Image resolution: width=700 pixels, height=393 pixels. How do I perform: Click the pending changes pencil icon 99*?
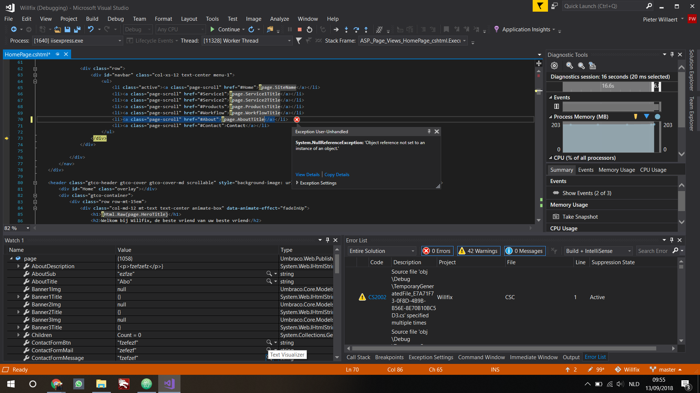click(590, 369)
